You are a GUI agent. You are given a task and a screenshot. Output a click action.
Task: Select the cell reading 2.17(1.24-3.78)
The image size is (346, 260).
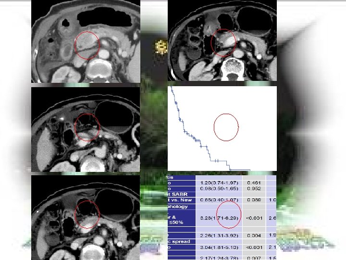(x=219, y=258)
